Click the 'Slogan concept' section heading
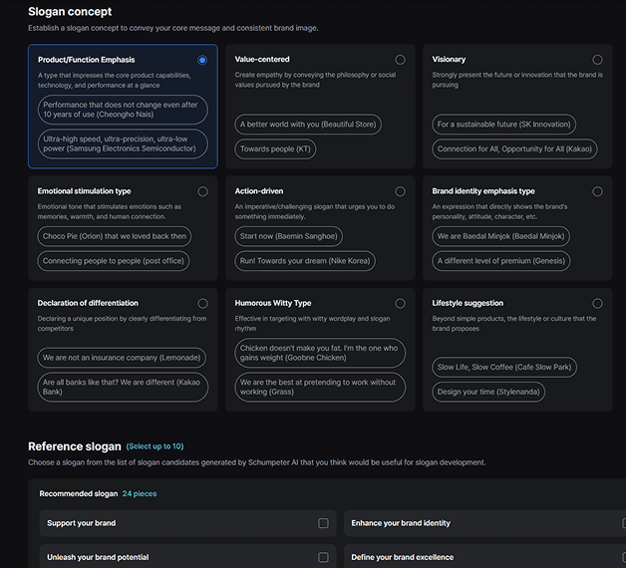This screenshot has height=568, width=626. pos(70,12)
